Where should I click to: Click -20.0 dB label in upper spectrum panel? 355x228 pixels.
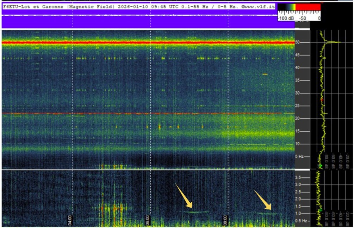(x=348, y=161)
